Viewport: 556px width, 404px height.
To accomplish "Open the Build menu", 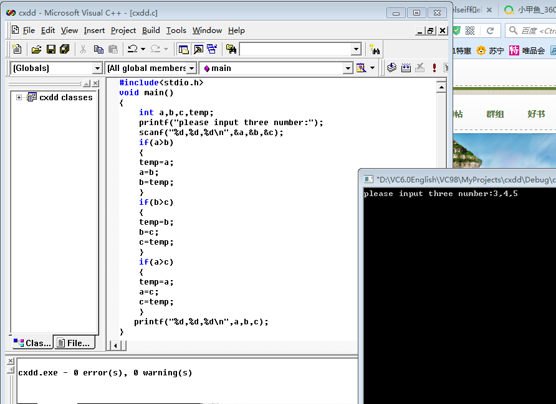I will 151,31.
